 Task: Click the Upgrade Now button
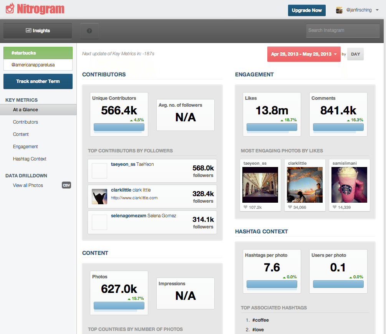pos(307,10)
